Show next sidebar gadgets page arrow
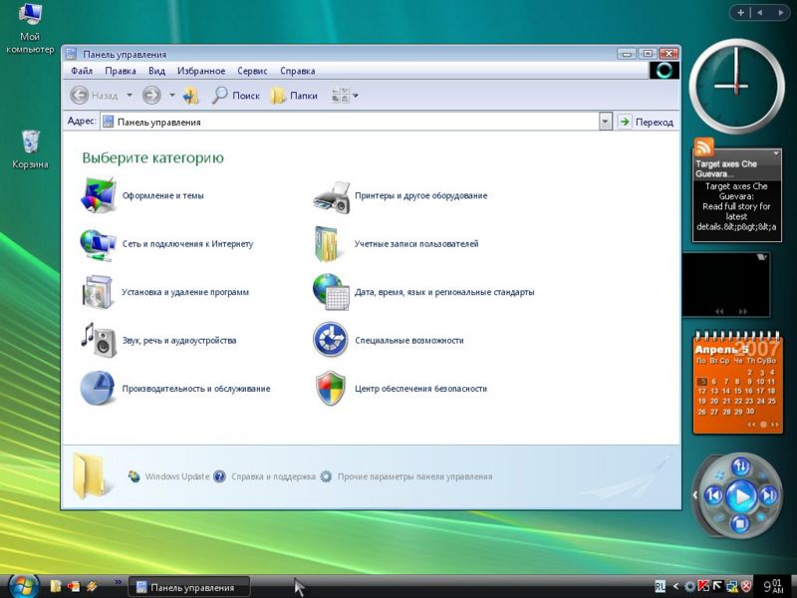This screenshot has width=797, height=598. pos(780,13)
